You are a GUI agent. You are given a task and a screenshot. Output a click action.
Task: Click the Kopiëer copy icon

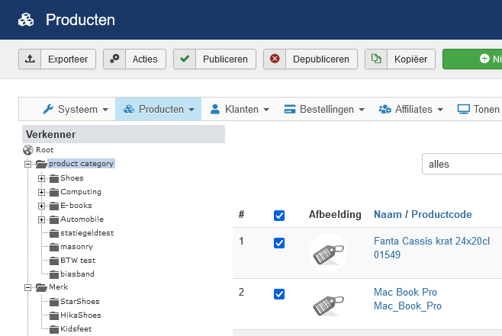(x=376, y=59)
